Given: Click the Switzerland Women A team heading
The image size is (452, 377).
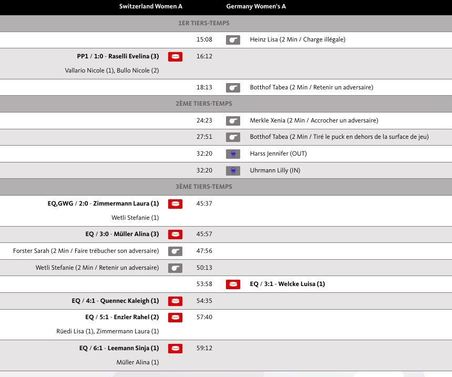Looking at the screenshot, I should [x=151, y=7].
